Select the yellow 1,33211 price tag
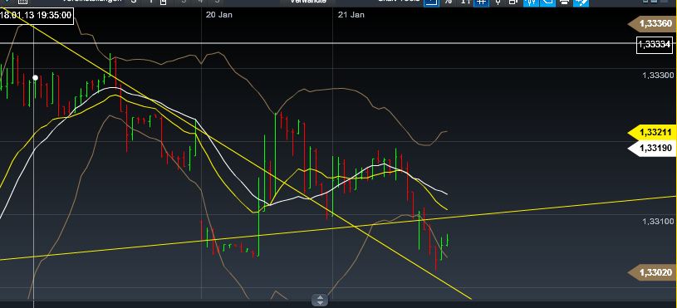Viewport: 677px width, 308px height. pyautogui.click(x=653, y=132)
